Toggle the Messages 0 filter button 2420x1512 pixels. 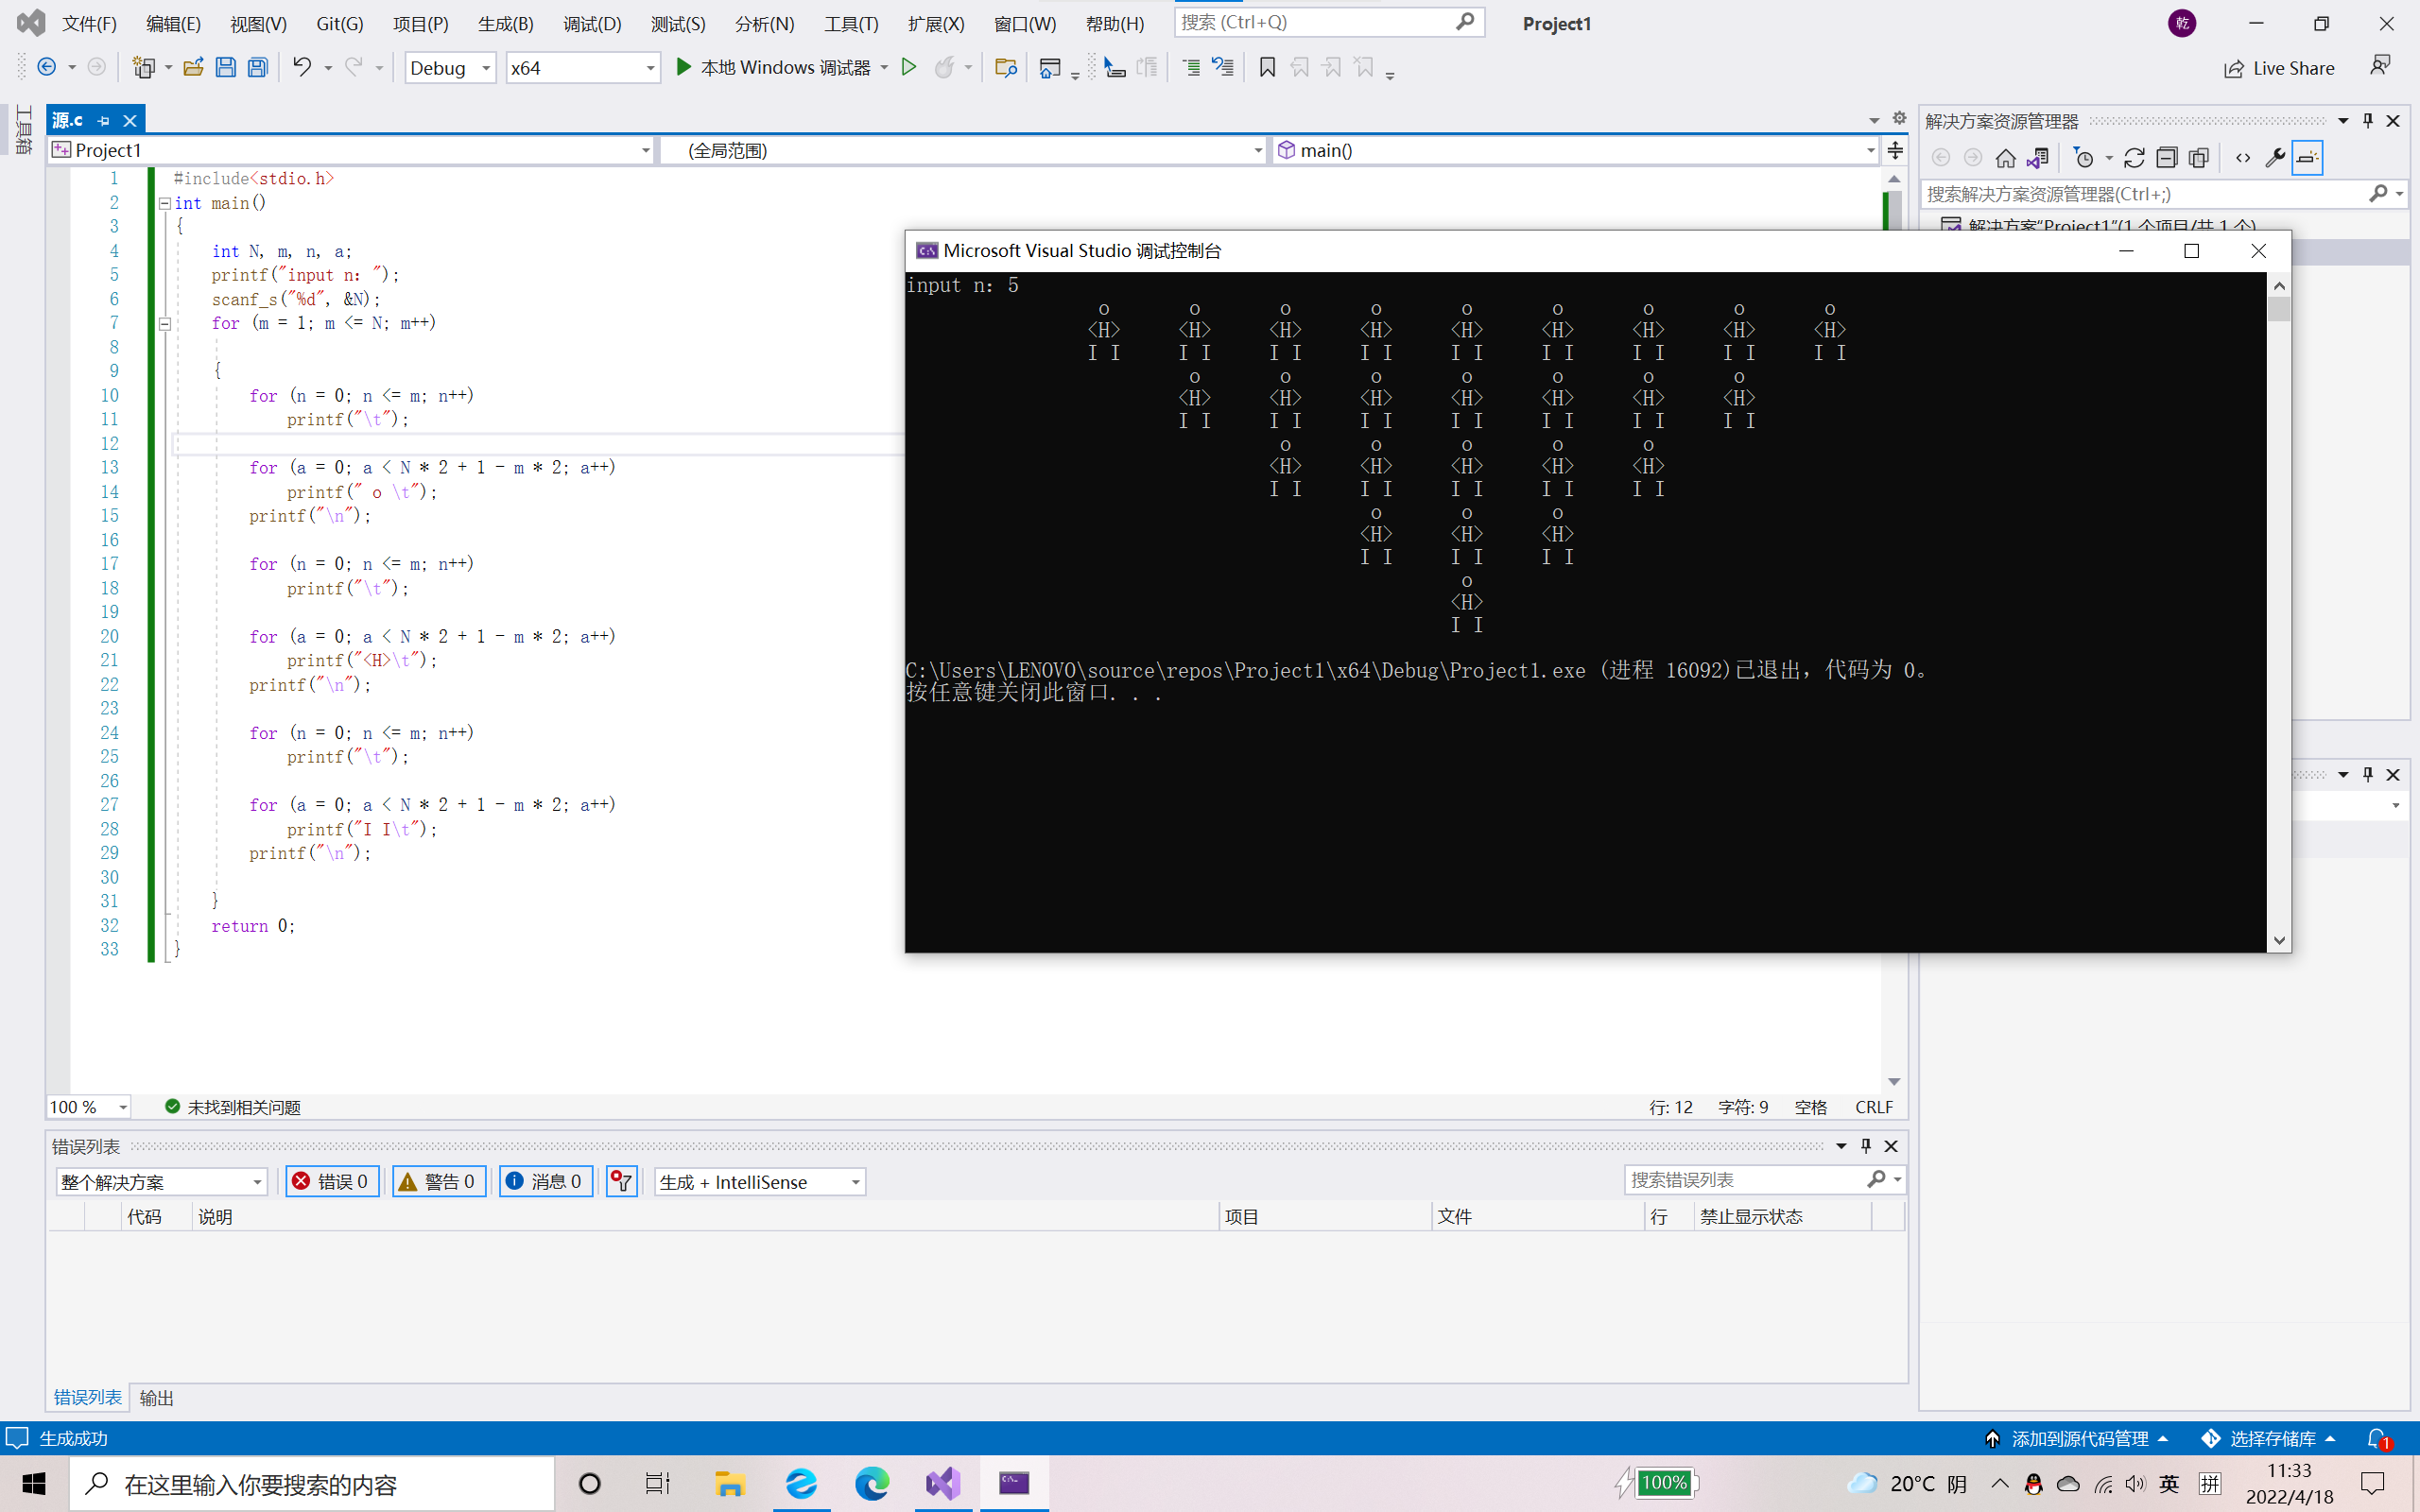click(546, 1181)
